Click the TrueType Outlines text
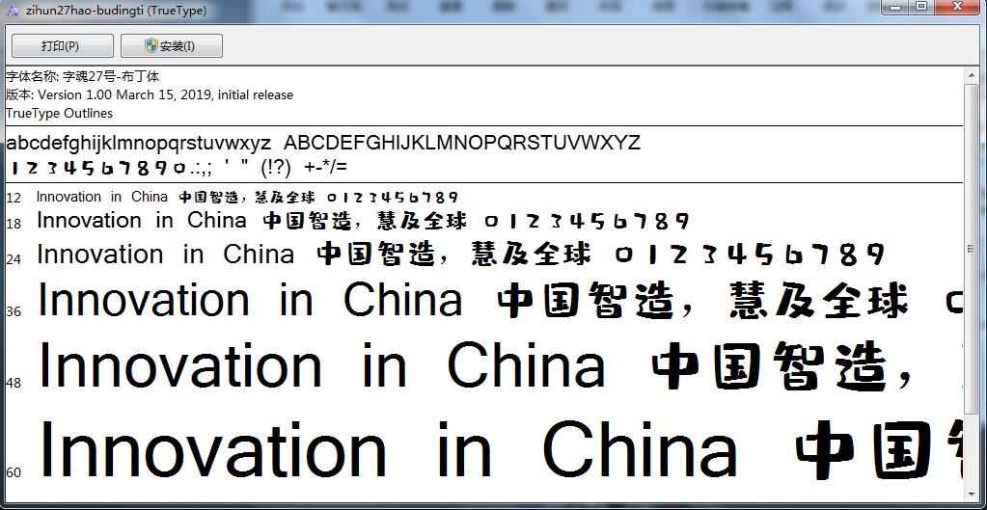Screen dimensions: 987x510 [x=59, y=113]
